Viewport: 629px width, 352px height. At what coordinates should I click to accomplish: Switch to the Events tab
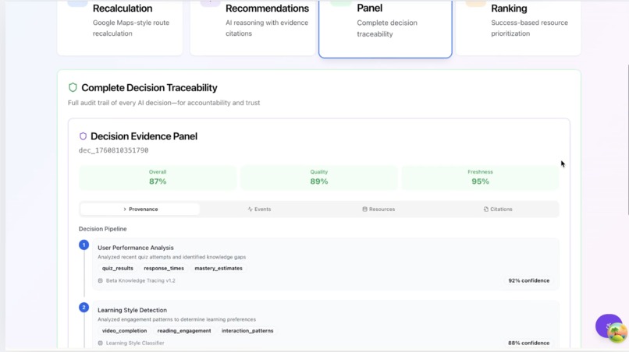click(x=259, y=209)
